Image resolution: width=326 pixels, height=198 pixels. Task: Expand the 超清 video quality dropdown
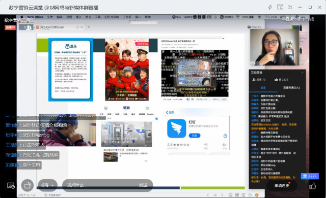(x=47, y=185)
